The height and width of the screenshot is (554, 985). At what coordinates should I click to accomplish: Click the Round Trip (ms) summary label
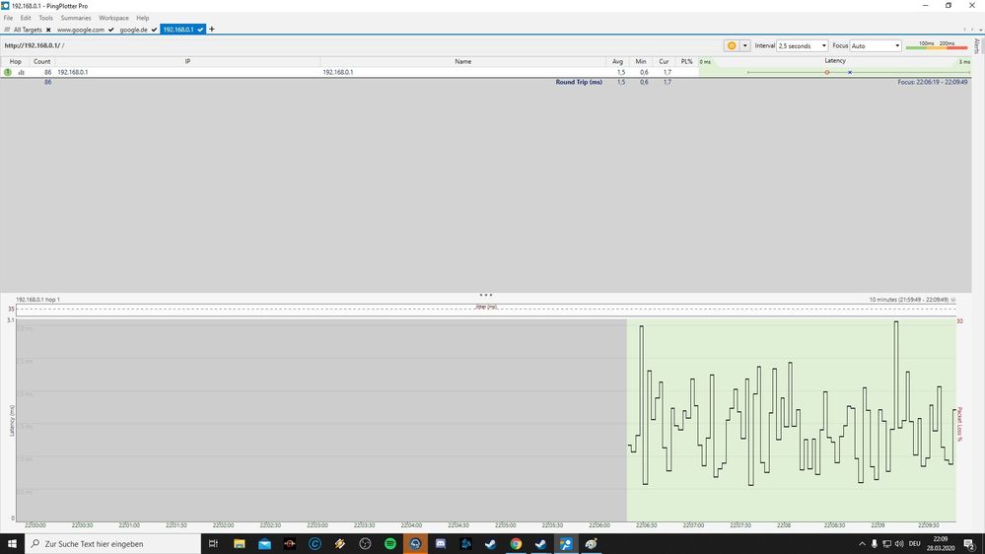[579, 82]
